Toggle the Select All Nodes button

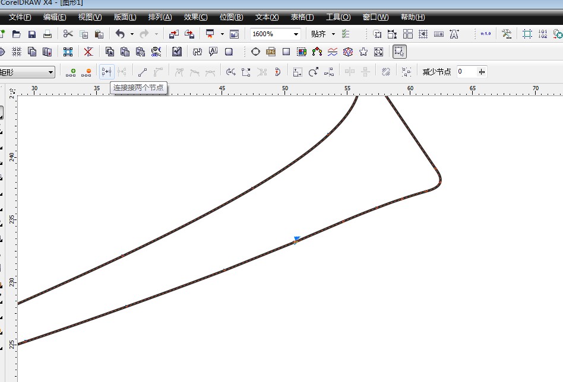(406, 72)
